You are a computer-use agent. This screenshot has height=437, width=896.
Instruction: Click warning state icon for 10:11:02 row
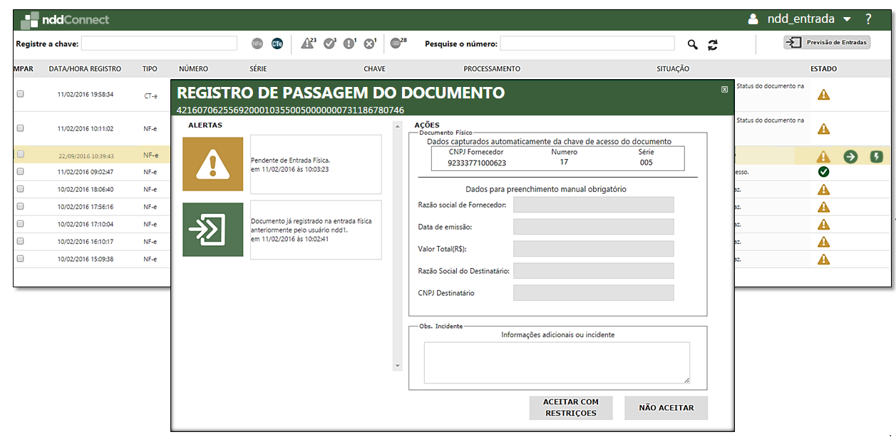point(824,129)
